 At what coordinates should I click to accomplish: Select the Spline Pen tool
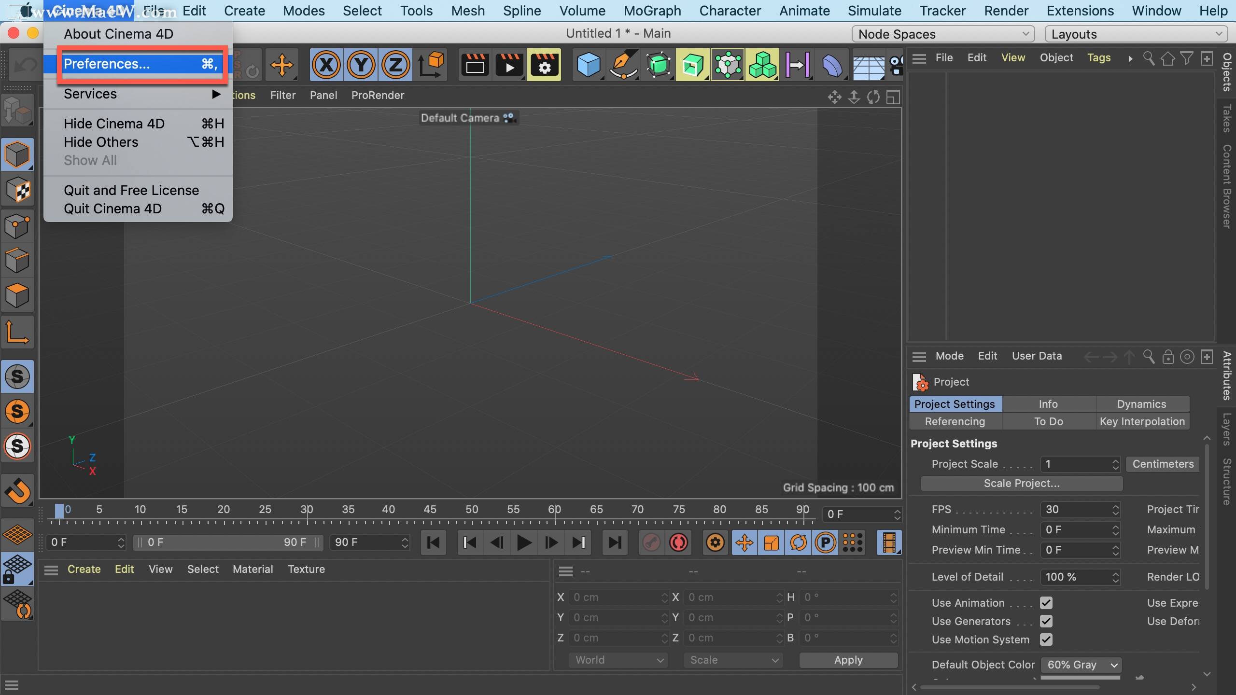(623, 65)
